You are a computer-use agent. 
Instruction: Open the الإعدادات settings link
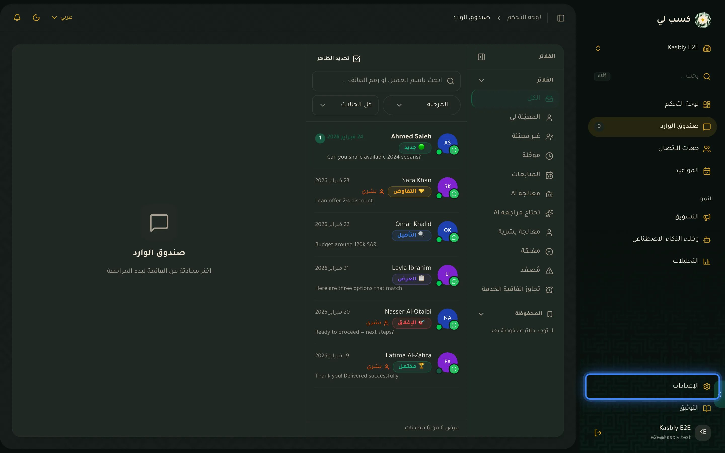pos(652,386)
